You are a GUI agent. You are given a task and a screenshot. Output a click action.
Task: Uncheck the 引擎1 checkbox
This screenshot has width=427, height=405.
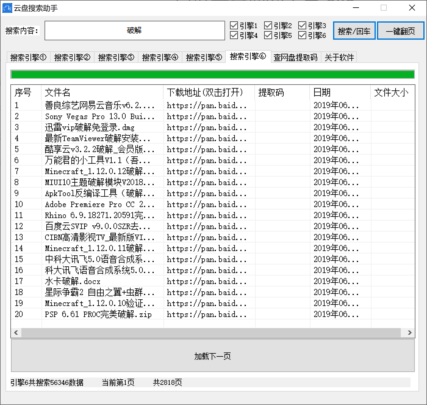point(234,25)
